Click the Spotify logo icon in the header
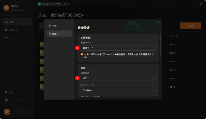Image resolution: width=206 pixels, height=119 pixels. [39, 4]
